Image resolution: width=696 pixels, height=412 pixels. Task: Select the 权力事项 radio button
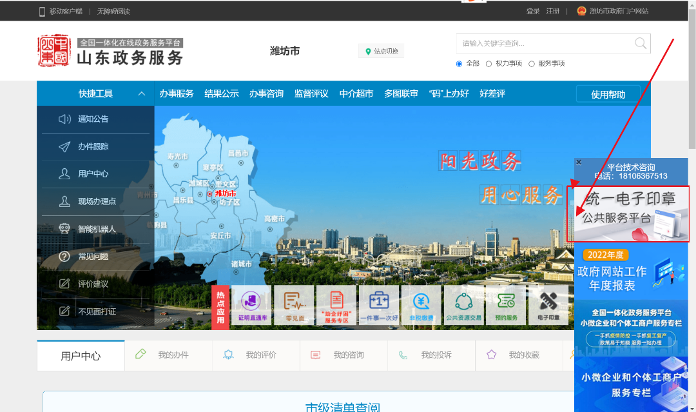tap(488, 64)
